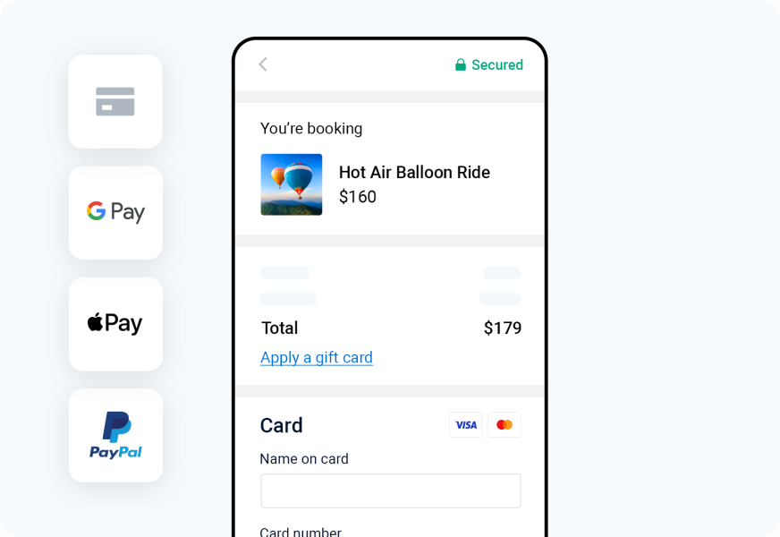Viewport: 780px width, 537px height.
Task: Click the Total label text
Action: click(x=280, y=328)
